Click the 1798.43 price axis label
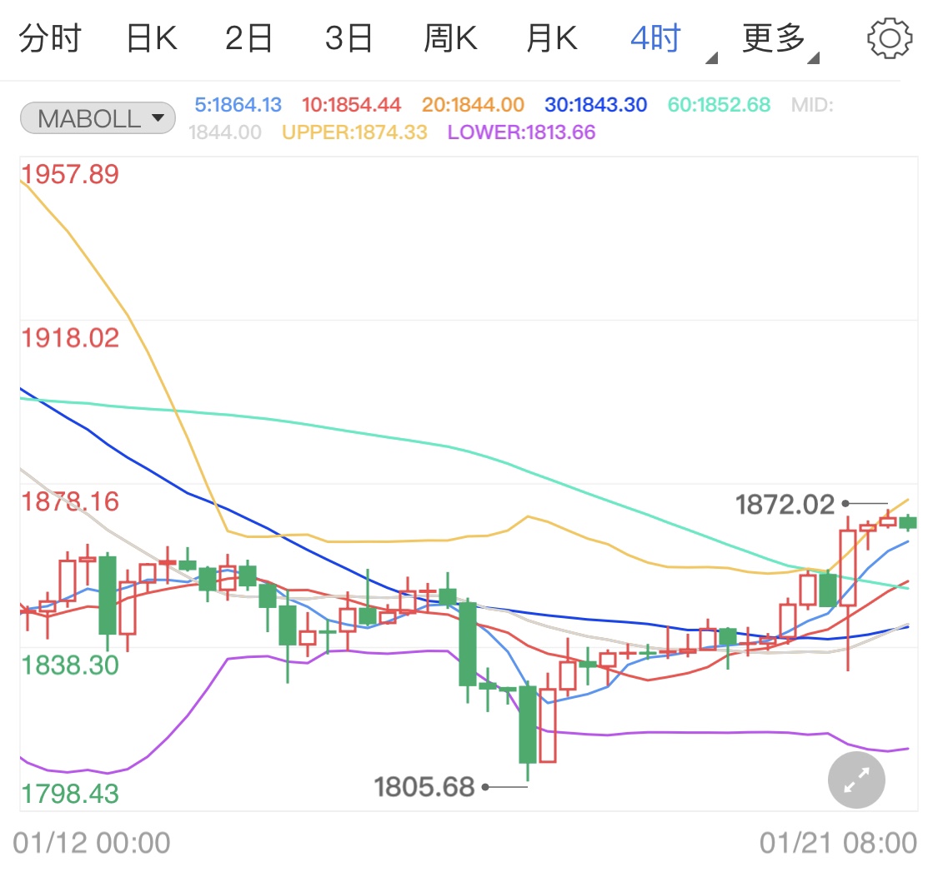 71,795
